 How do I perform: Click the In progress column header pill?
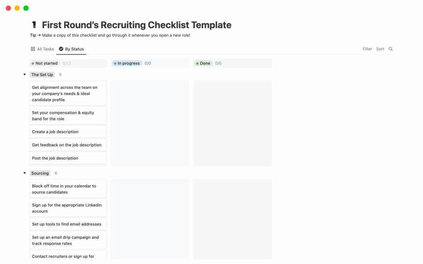point(126,63)
